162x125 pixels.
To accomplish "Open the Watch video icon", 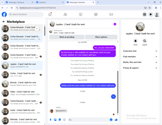I will [x=81, y=14].
